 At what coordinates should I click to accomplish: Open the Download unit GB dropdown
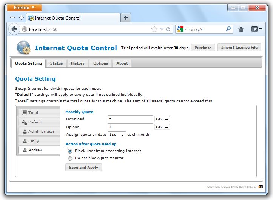(162, 119)
